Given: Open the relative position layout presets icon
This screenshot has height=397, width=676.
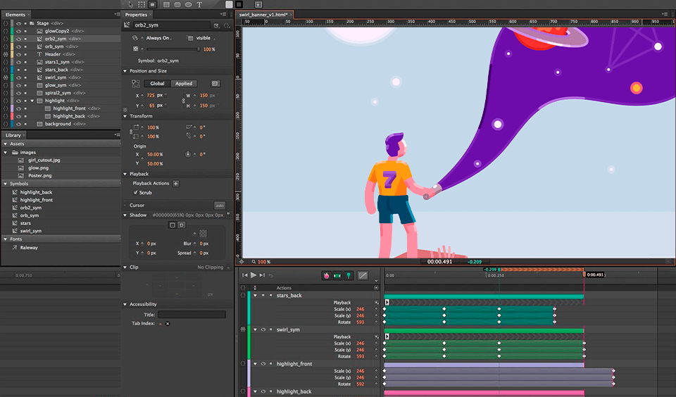Looking at the screenshot, I should [x=215, y=84].
